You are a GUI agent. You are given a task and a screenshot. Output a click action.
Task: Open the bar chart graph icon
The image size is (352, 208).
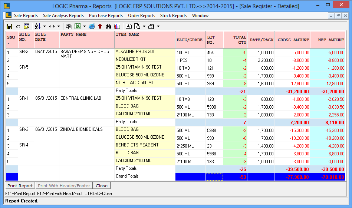[117, 26]
